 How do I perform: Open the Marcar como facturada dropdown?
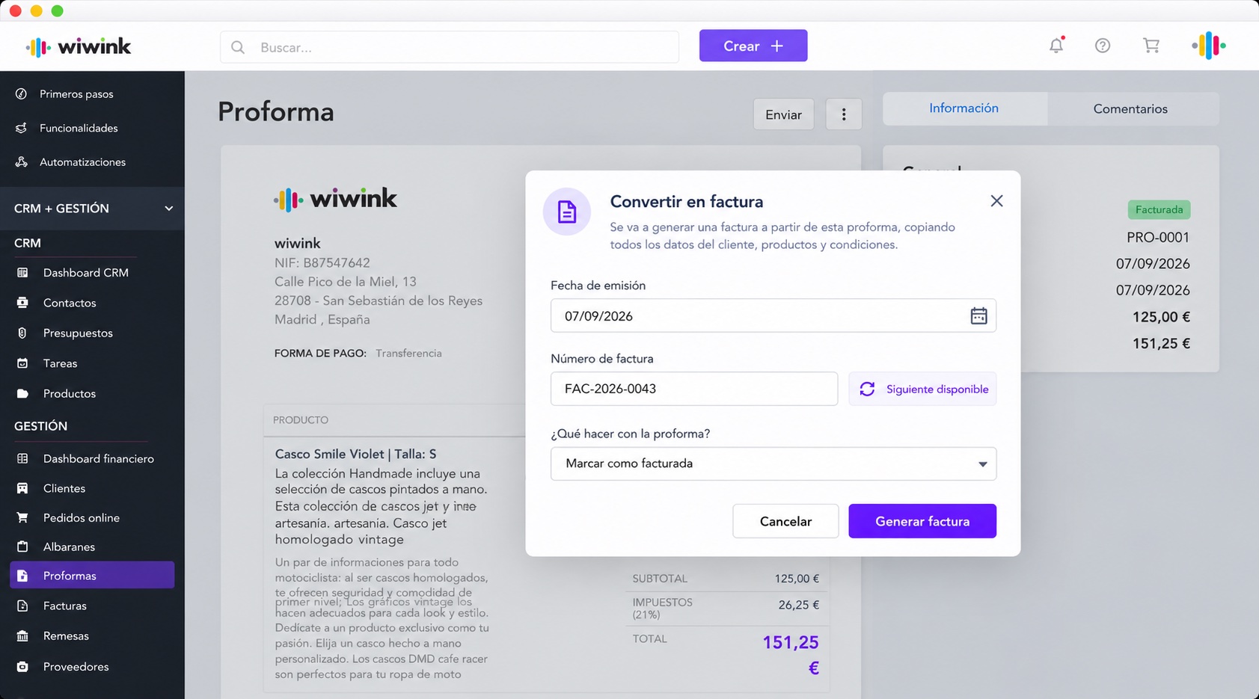click(x=774, y=464)
